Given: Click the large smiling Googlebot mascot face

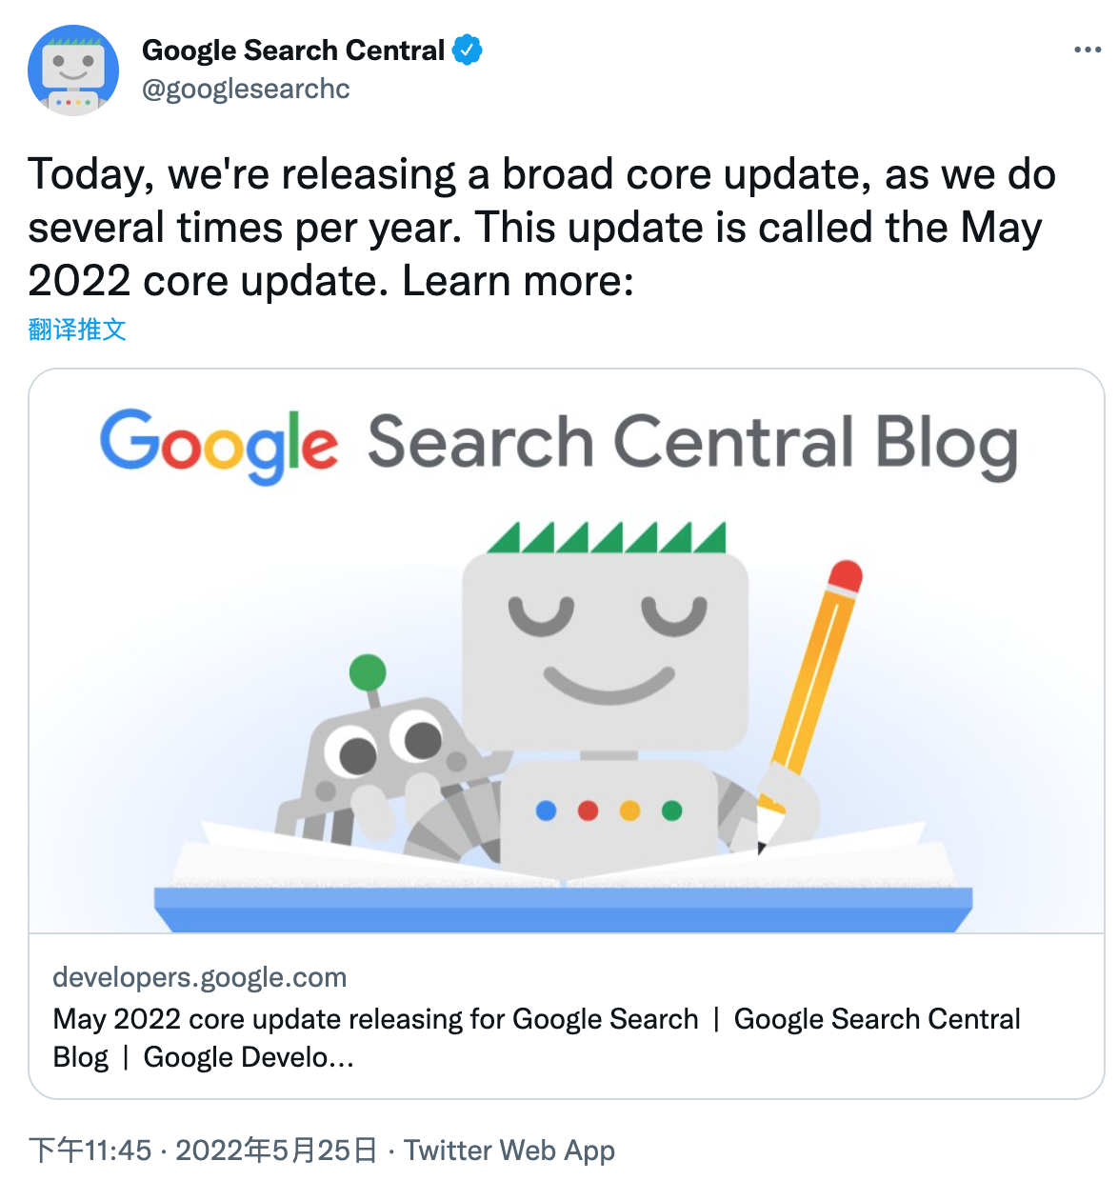Looking at the screenshot, I should (x=606, y=650).
